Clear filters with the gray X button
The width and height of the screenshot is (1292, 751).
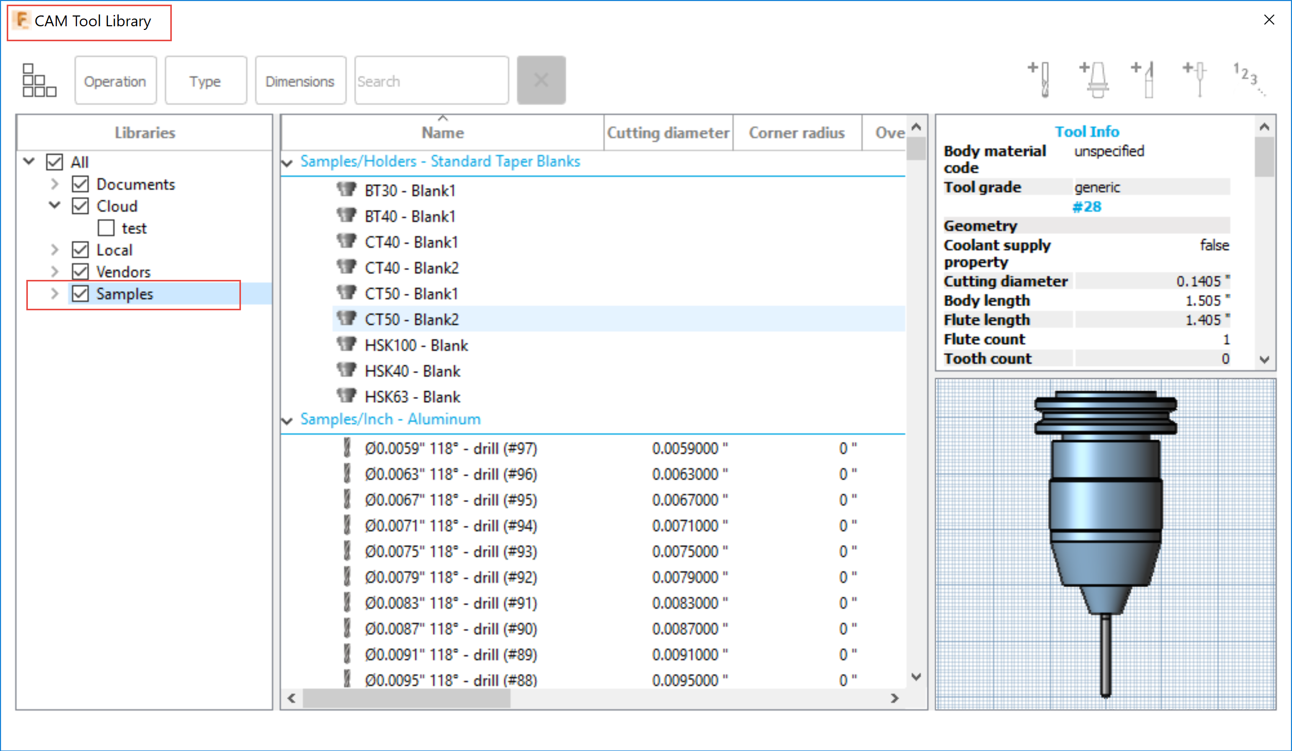tap(541, 80)
